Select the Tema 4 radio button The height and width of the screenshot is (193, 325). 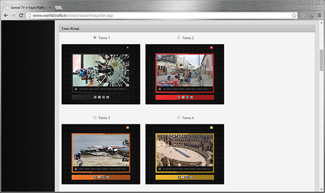click(178, 117)
